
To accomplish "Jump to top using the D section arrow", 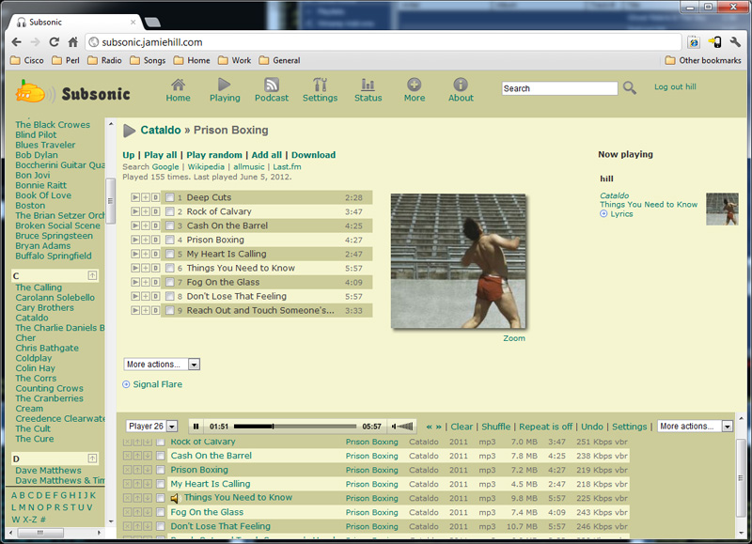I will click(92, 459).
